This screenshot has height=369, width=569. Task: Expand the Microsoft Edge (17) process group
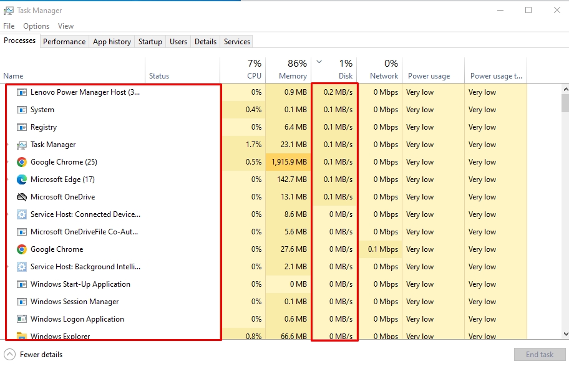[x=7, y=180]
